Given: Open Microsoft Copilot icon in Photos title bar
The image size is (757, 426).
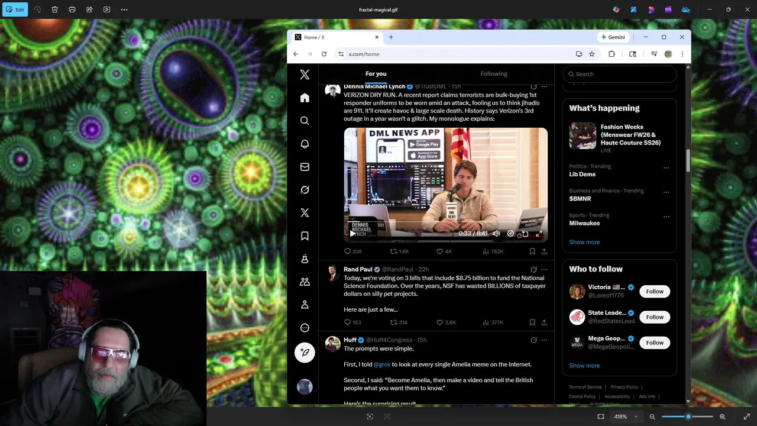Looking at the screenshot, I should coord(616,9).
